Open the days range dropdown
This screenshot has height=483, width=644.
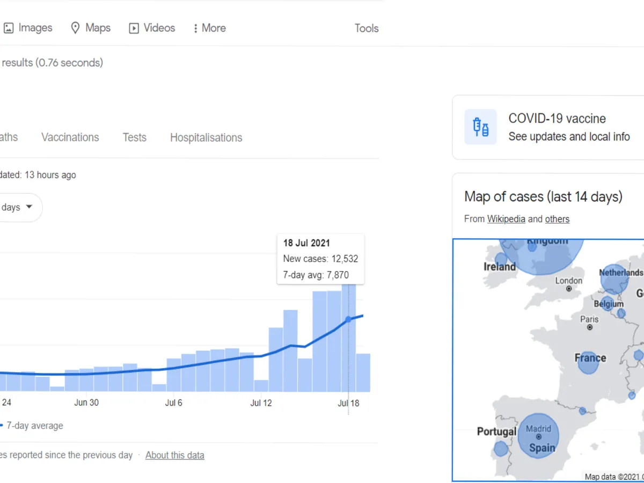click(x=17, y=207)
